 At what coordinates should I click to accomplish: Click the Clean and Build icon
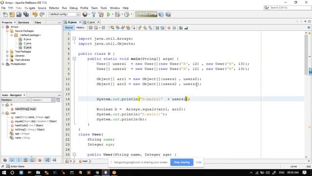101,14
